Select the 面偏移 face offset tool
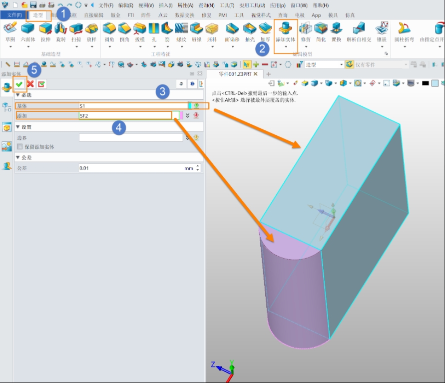This screenshot has width=445, height=383. [232, 32]
